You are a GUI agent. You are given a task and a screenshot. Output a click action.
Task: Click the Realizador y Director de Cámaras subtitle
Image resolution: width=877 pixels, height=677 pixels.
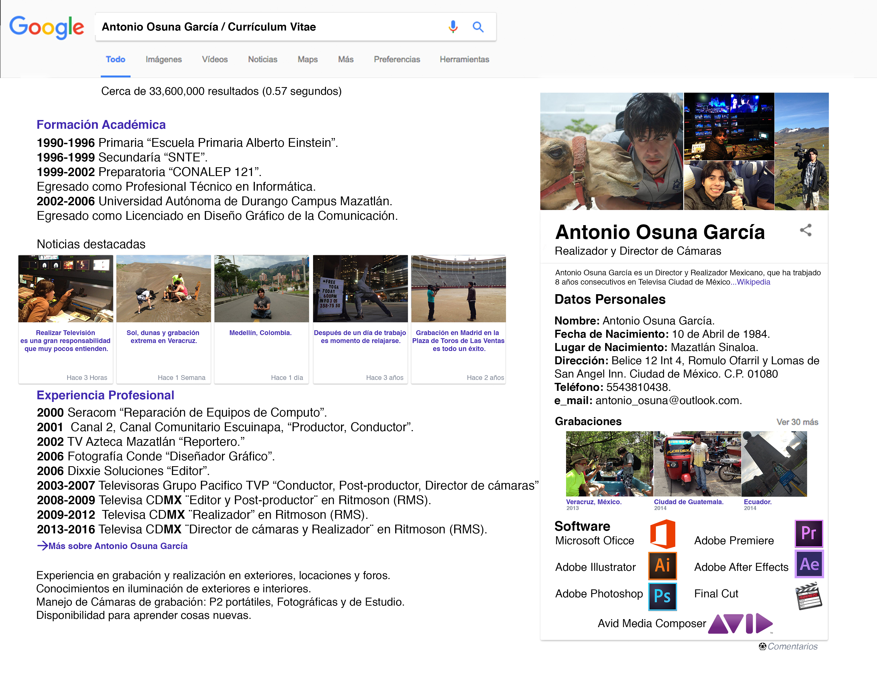tap(638, 251)
